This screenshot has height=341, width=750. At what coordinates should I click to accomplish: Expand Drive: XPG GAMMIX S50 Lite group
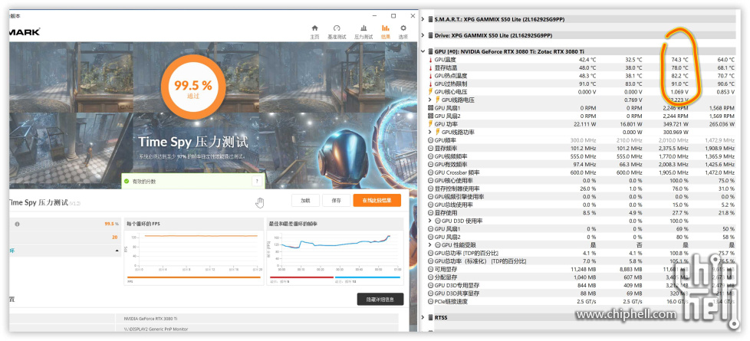click(423, 35)
